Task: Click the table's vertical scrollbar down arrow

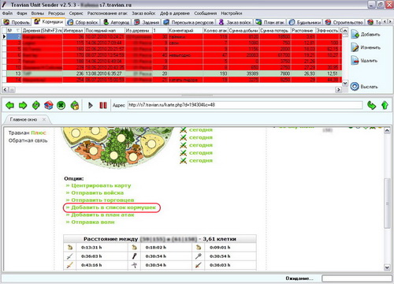Action: pyautogui.click(x=345, y=83)
